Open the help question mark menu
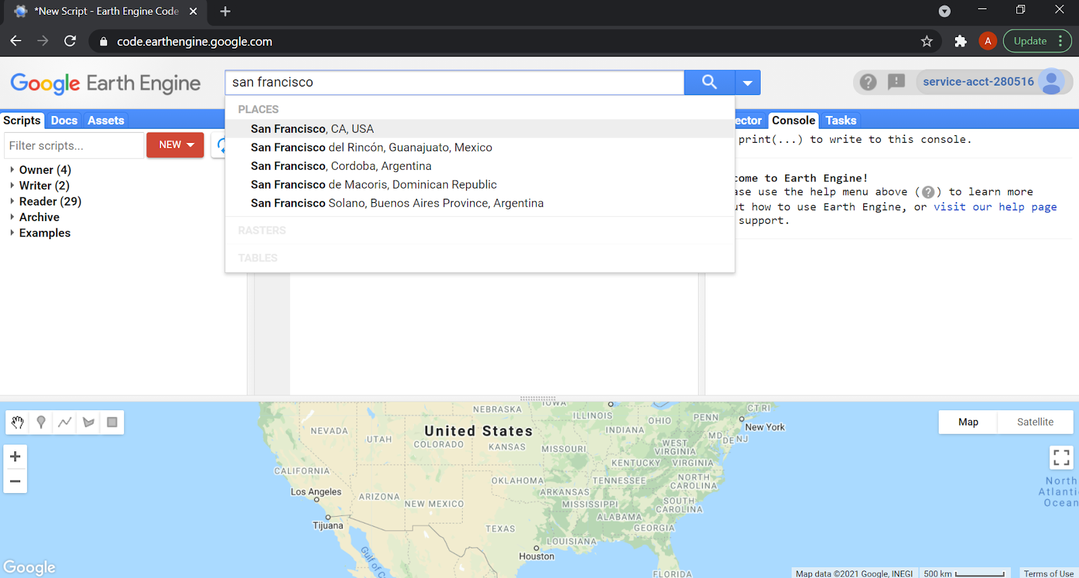 point(868,82)
